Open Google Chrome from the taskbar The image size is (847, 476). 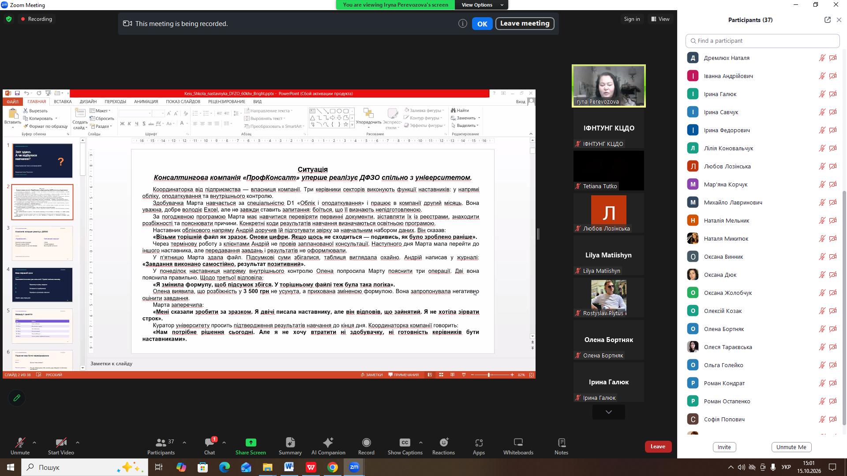tap(333, 467)
